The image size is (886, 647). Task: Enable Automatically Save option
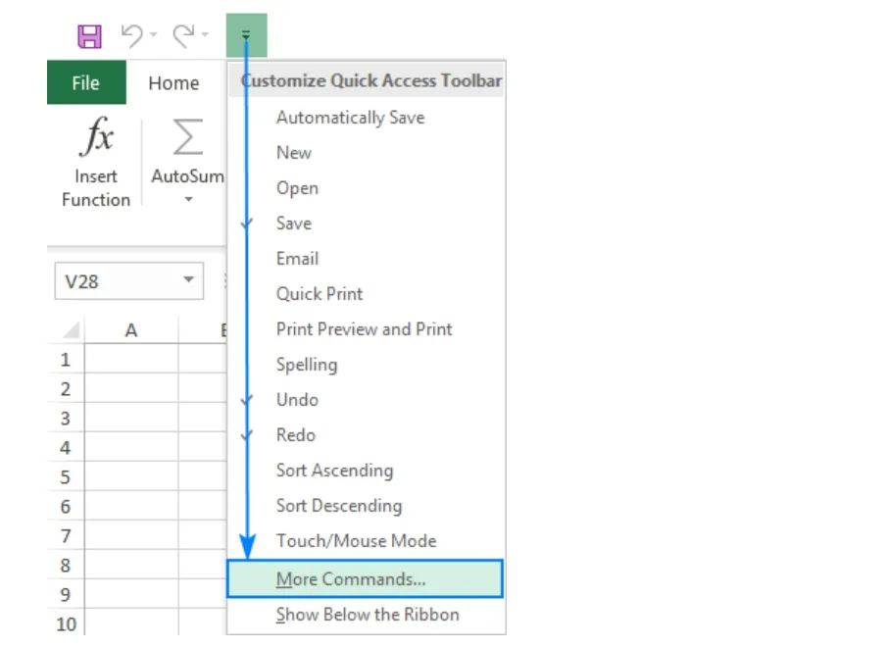pyautogui.click(x=349, y=117)
